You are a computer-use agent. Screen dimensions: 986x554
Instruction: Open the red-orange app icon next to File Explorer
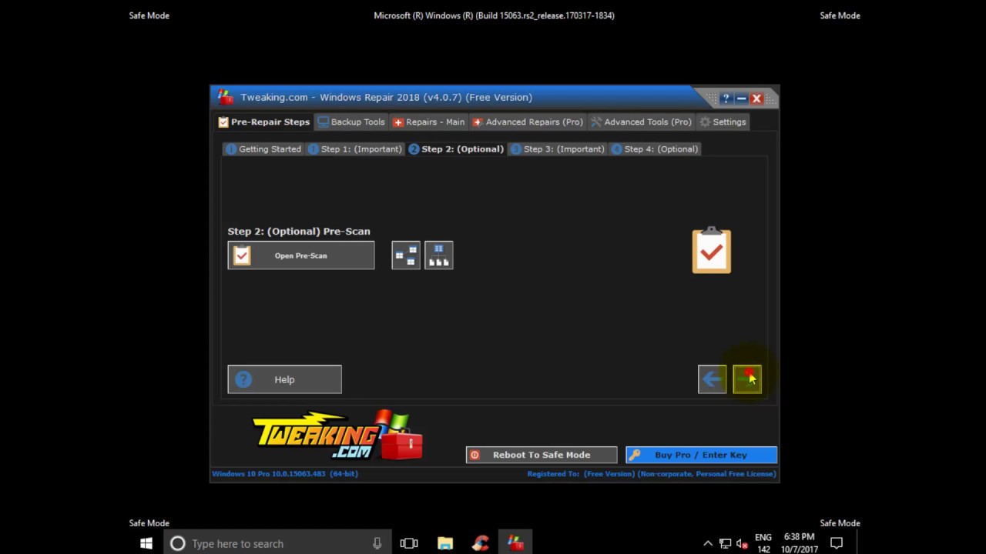481,543
